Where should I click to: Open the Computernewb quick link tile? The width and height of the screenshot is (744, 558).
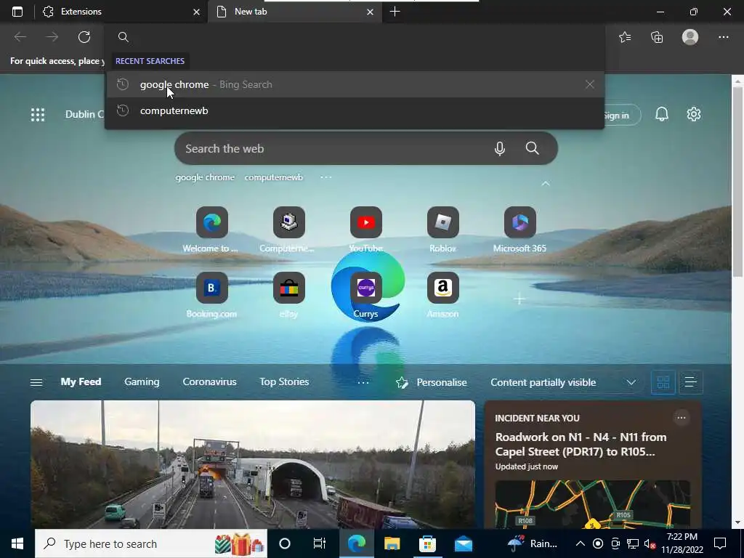(x=288, y=230)
